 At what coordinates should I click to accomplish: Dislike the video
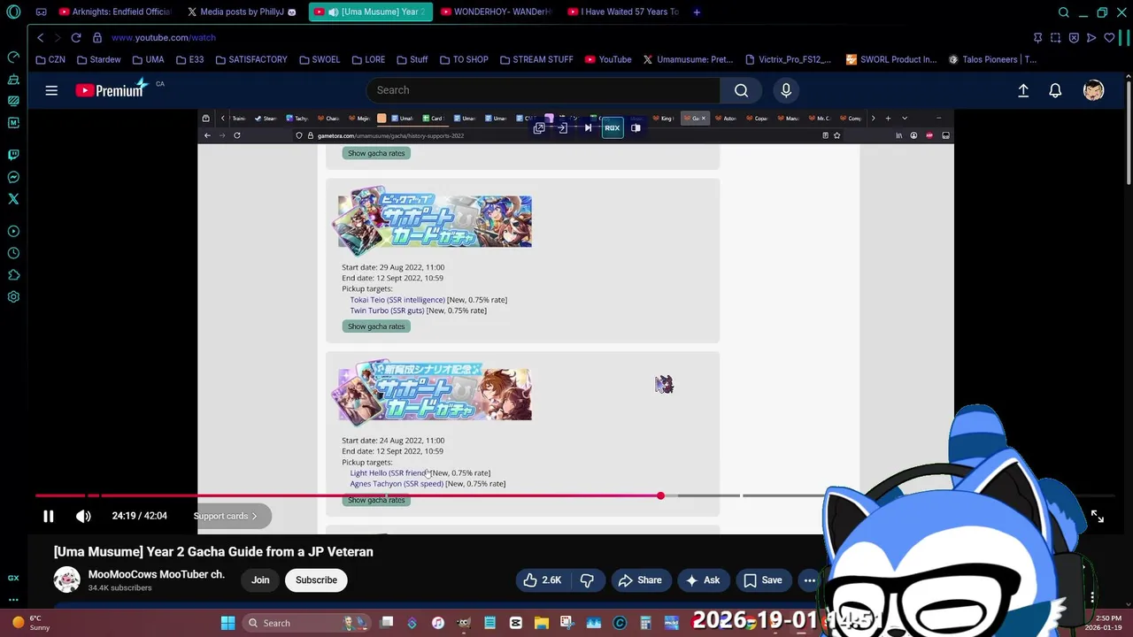click(x=587, y=580)
